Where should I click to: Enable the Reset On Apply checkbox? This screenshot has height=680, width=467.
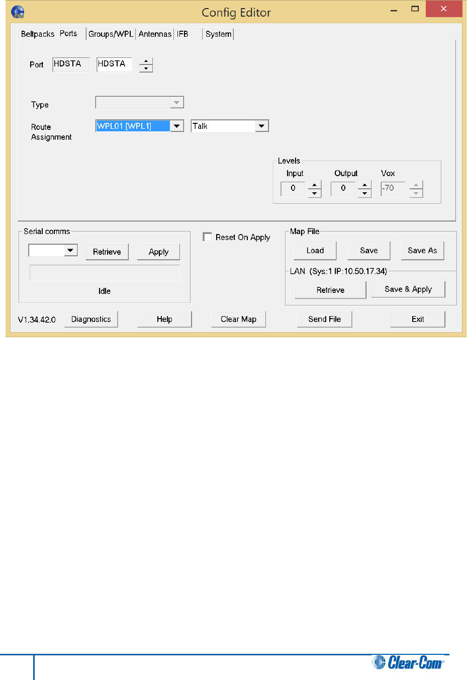(x=207, y=237)
